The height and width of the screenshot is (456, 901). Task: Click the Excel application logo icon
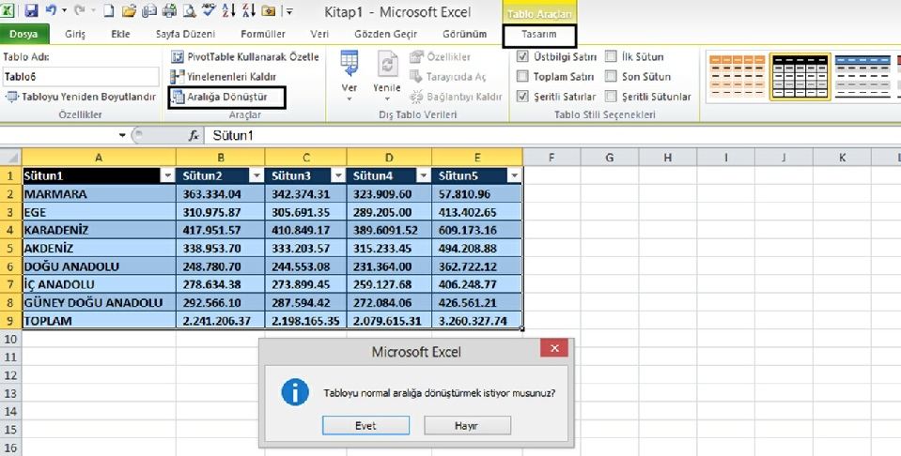(8, 10)
